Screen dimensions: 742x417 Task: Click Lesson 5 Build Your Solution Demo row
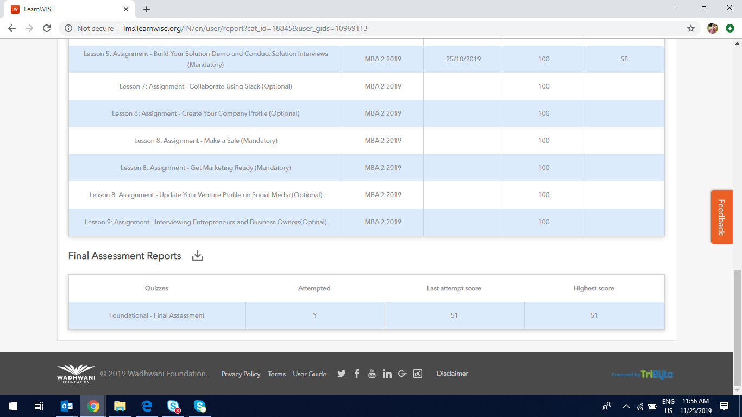pos(367,59)
